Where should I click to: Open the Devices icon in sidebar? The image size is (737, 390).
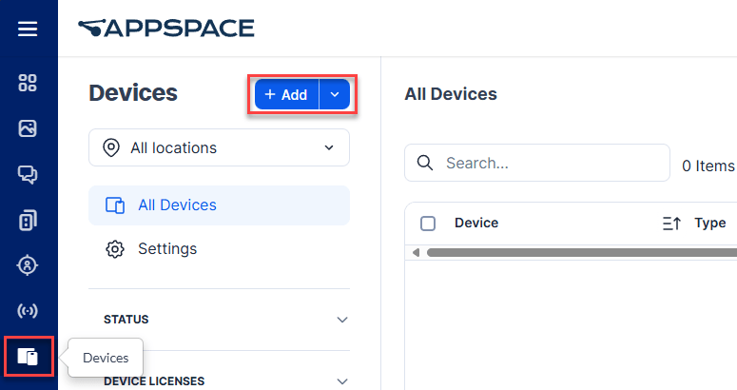click(x=28, y=357)
